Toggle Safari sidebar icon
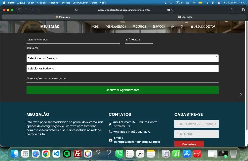The width and height of the screenshot is (248, 161). click(19, 10)
